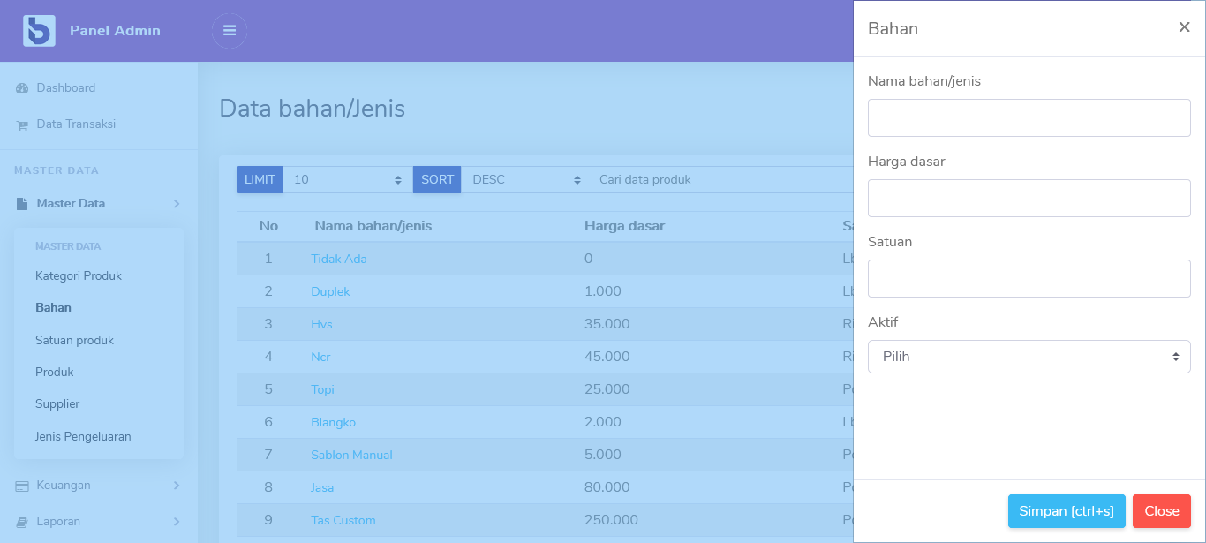Focus the Satuan input field
Screen dimensions: 1206x543
pos(1029,278)
